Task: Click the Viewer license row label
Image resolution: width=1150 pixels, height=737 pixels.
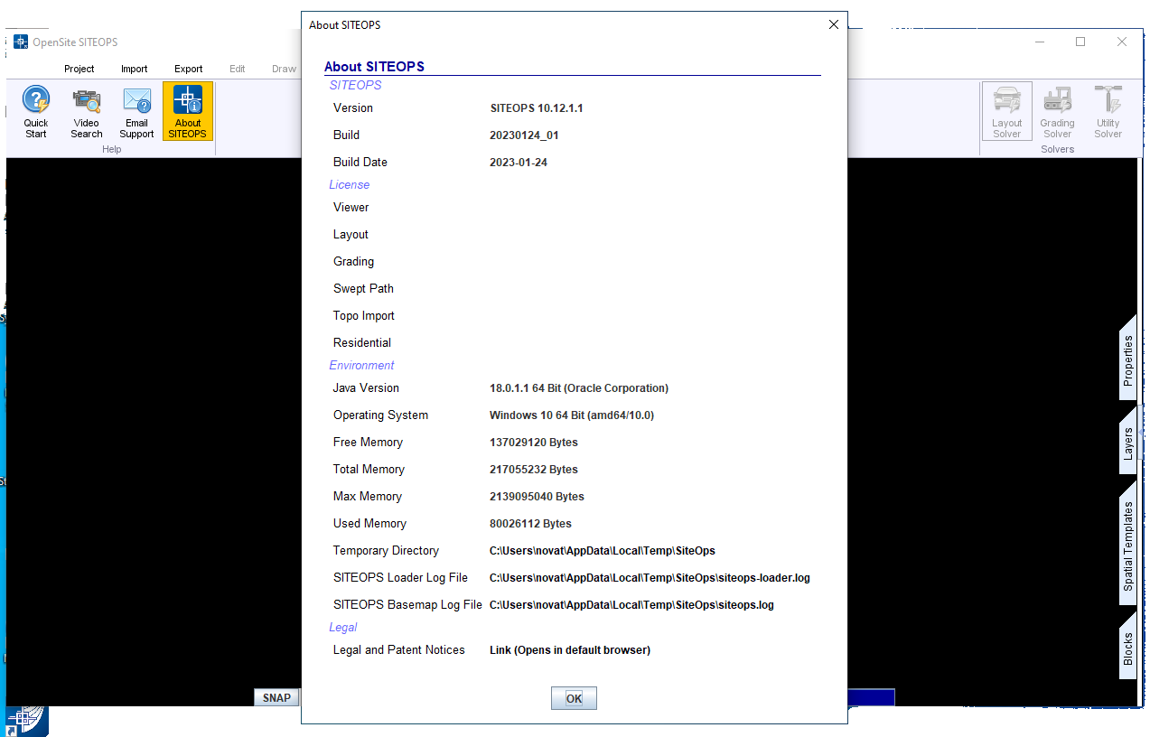Action: (x=351, y=207)
